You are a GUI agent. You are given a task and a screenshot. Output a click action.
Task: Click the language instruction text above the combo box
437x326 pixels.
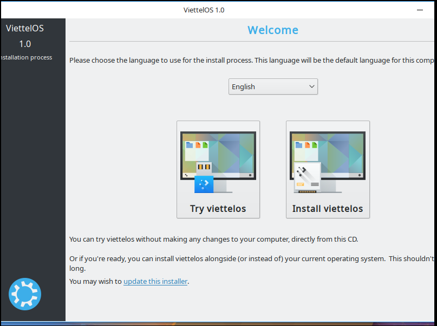click(252, 61)
